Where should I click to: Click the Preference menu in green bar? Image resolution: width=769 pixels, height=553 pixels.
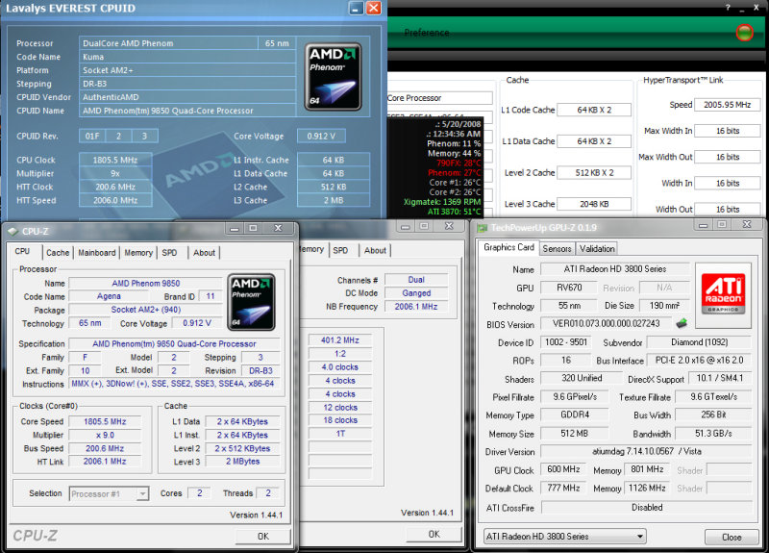[427, 33]
